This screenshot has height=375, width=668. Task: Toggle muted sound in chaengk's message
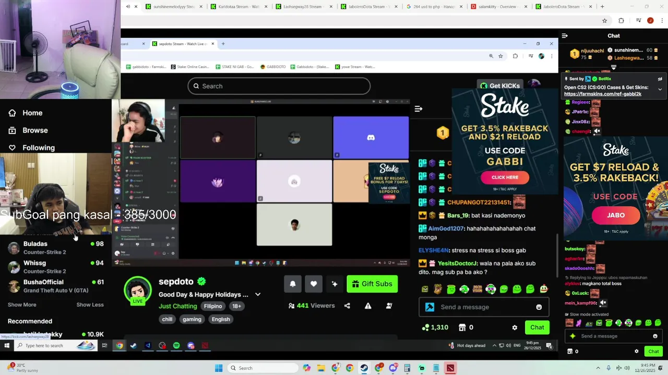pyautogui.click(x=597, y=132)
